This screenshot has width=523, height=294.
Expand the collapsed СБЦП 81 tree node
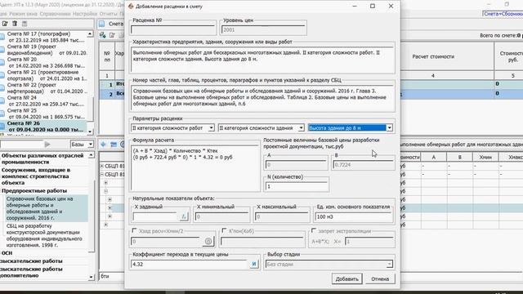pos(101,166)
